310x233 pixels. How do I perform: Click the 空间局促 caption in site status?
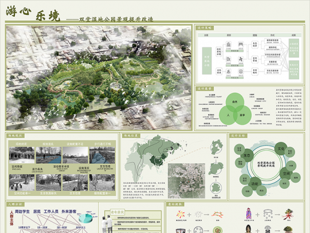point(17,167)
